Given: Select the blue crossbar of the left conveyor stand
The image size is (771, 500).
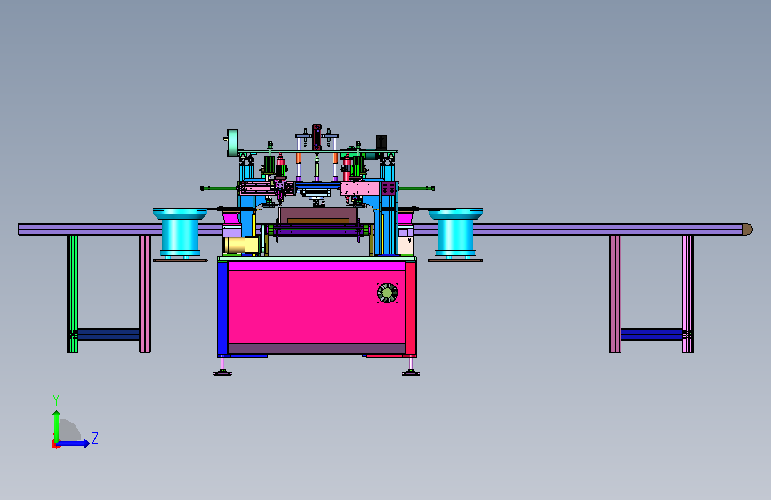Looking at the screenshot, I should coord(108,335).
